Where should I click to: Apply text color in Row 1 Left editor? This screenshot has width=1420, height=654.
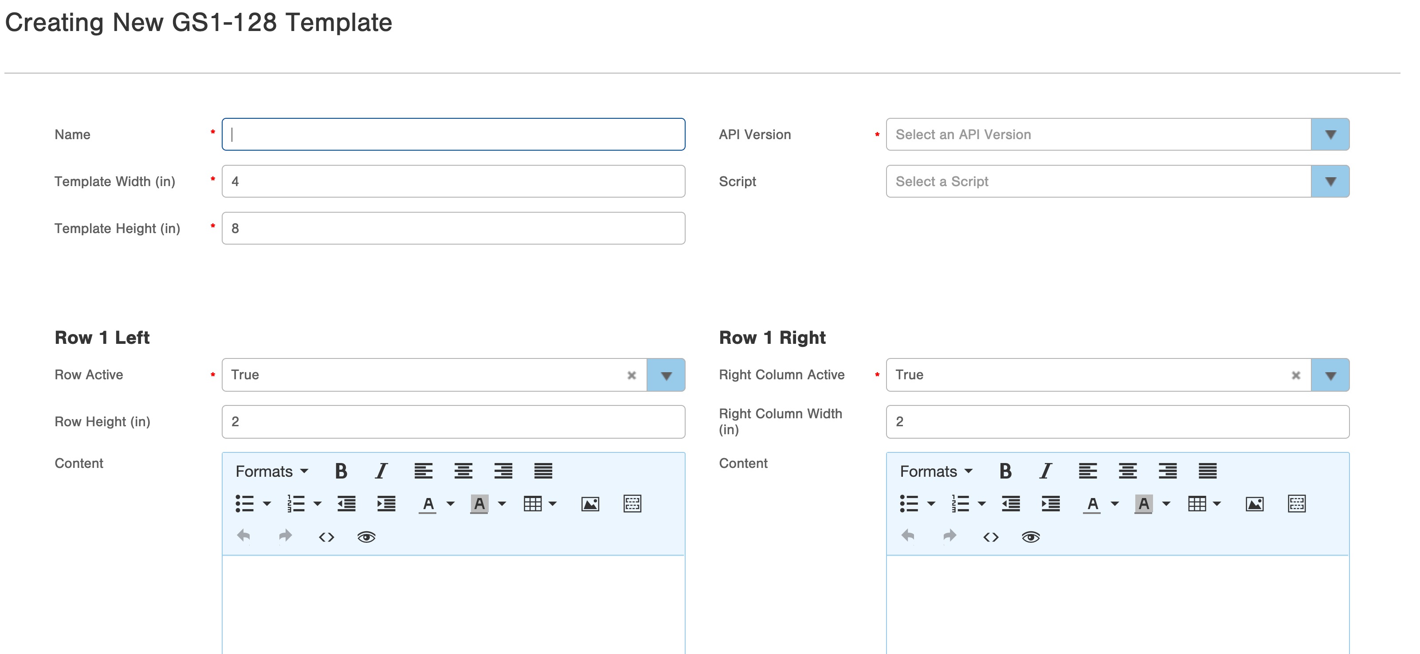tap(428, 504)
